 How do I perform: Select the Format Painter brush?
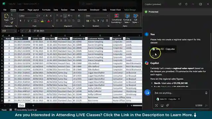[12, 22]
